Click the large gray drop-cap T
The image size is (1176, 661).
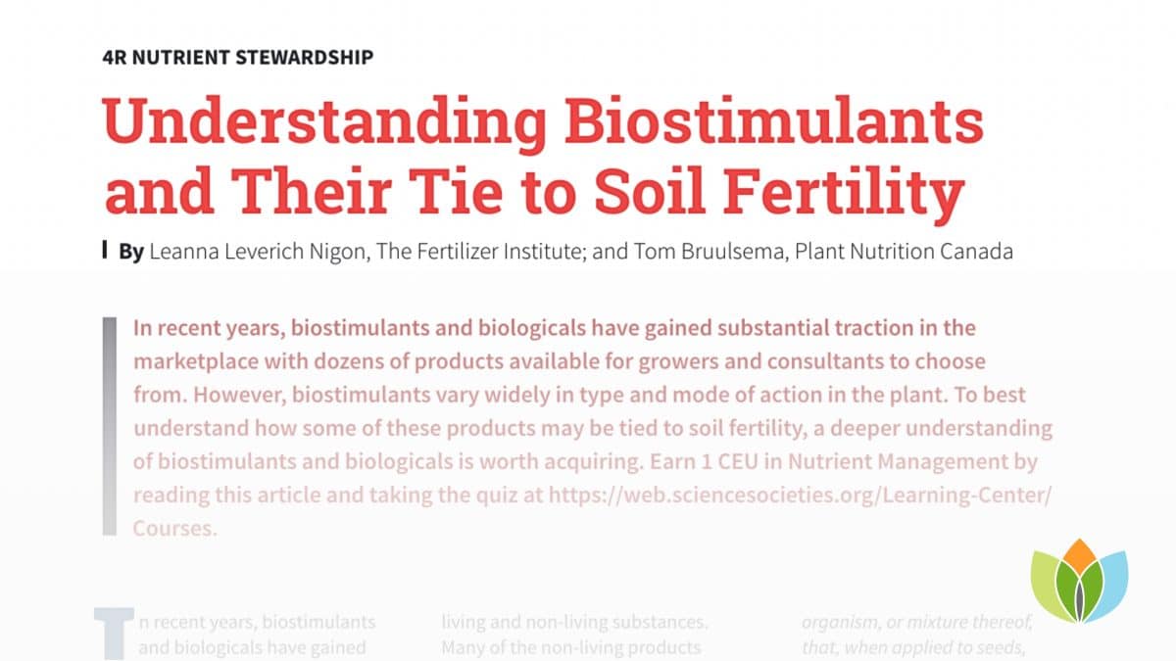tap(112, 632)
